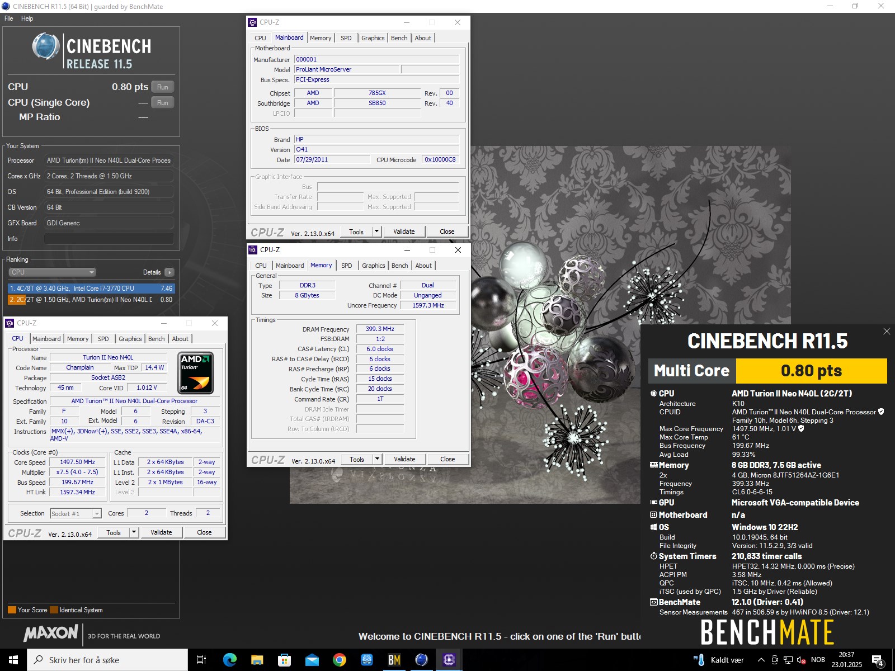Viewport: 895px width, 671px height.
Task: Click Tools button in Memory CPU-Z window
Action: coord(357,459)
